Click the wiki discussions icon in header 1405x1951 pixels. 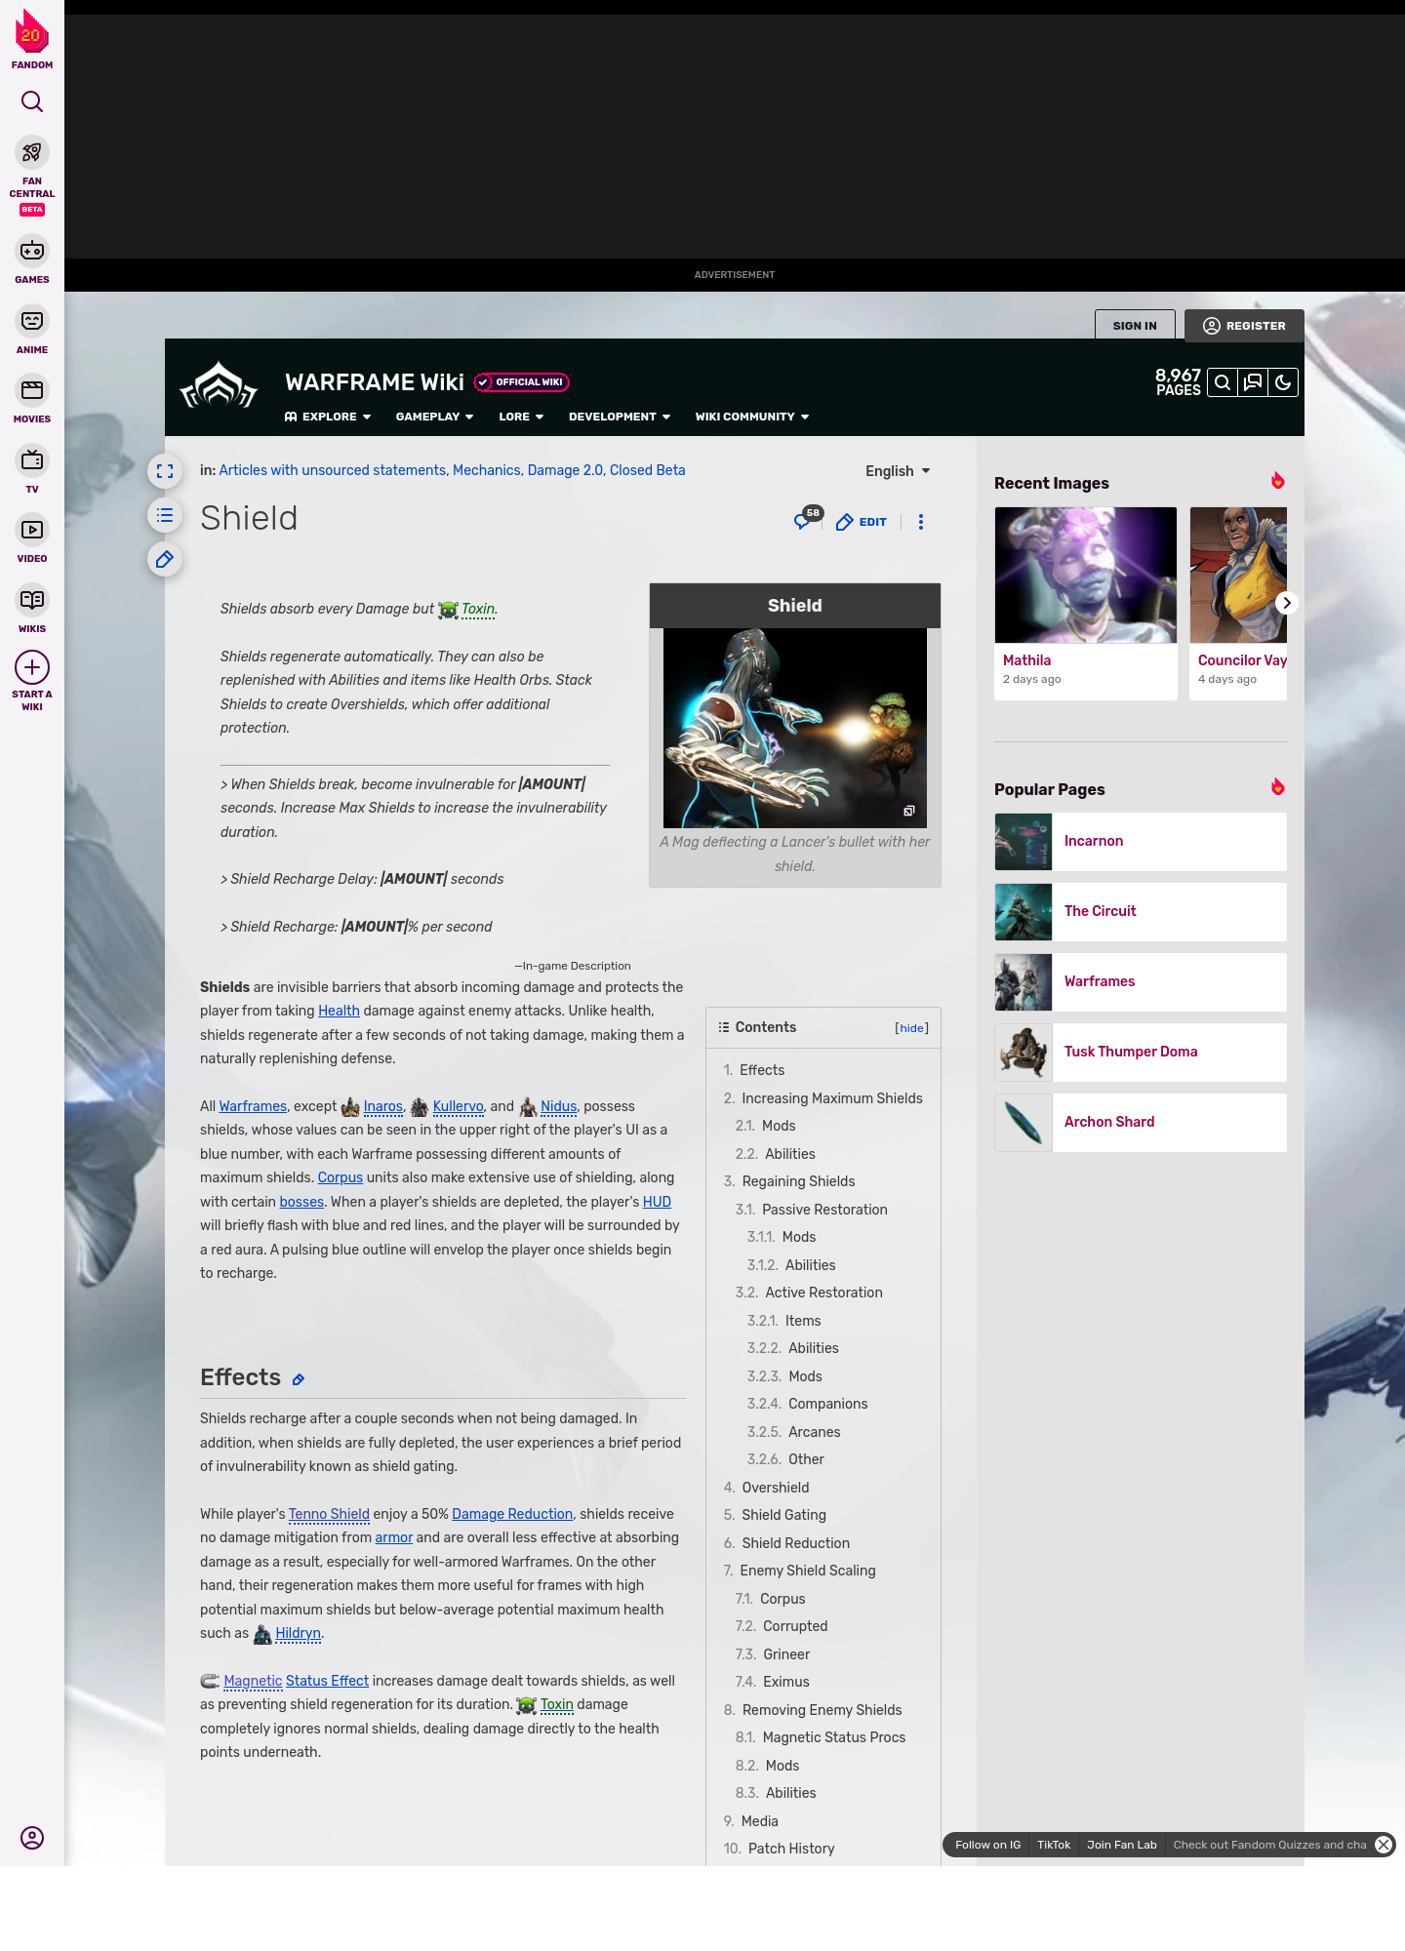pyautogui.click(x=1253, y=382)
